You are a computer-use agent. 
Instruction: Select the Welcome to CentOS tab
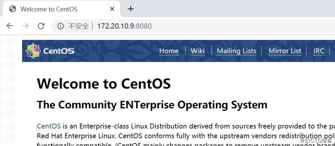[x=61, y=9]
